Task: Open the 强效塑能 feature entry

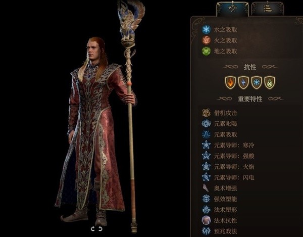Action: pyautogui.click(x=220, y=199)
